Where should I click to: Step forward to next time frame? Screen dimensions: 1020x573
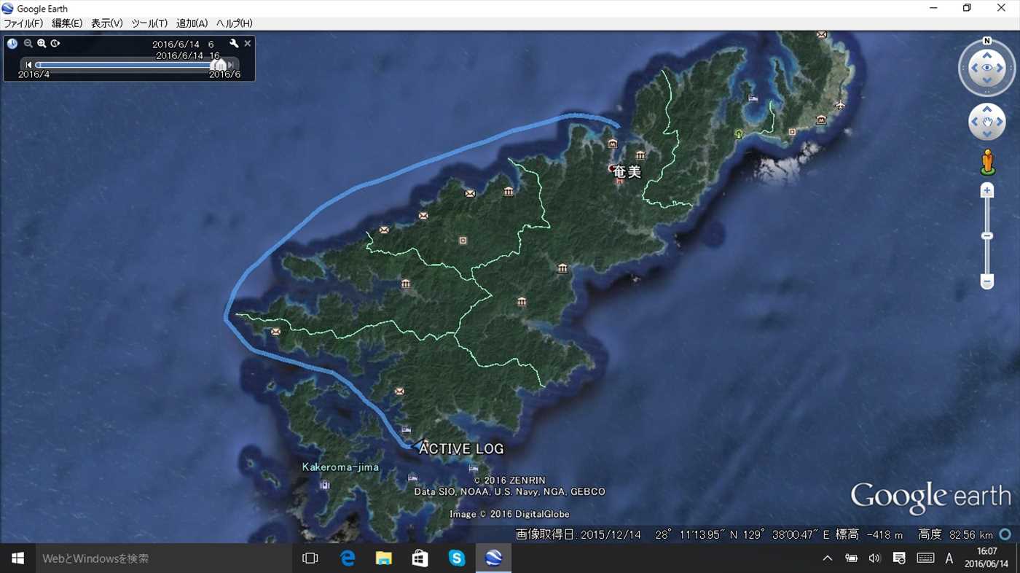click(231, 65)
